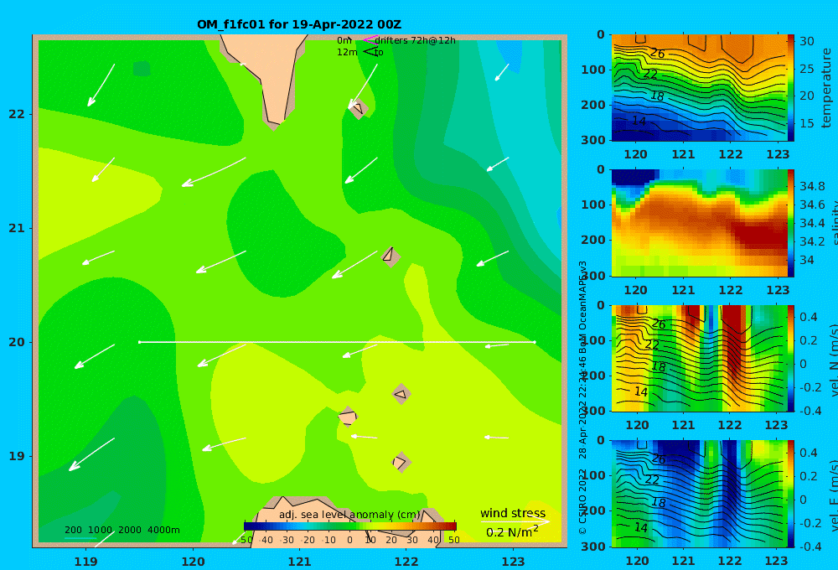The width and height of the screenshot is (838, 570).
Task: Click the '0.2 N/m2' value
Action: (512, 532)
